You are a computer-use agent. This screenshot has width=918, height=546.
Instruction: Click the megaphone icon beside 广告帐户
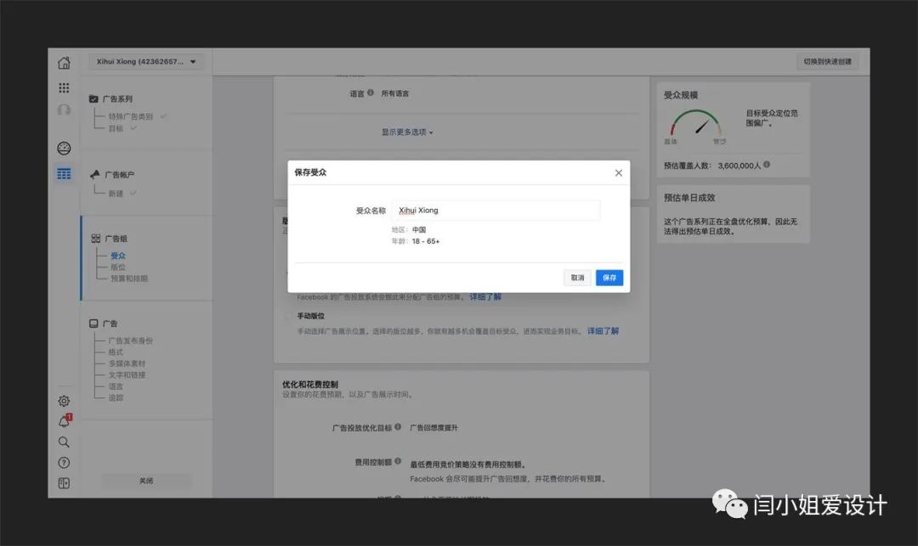pyautogui.click(x=95, y=174)
